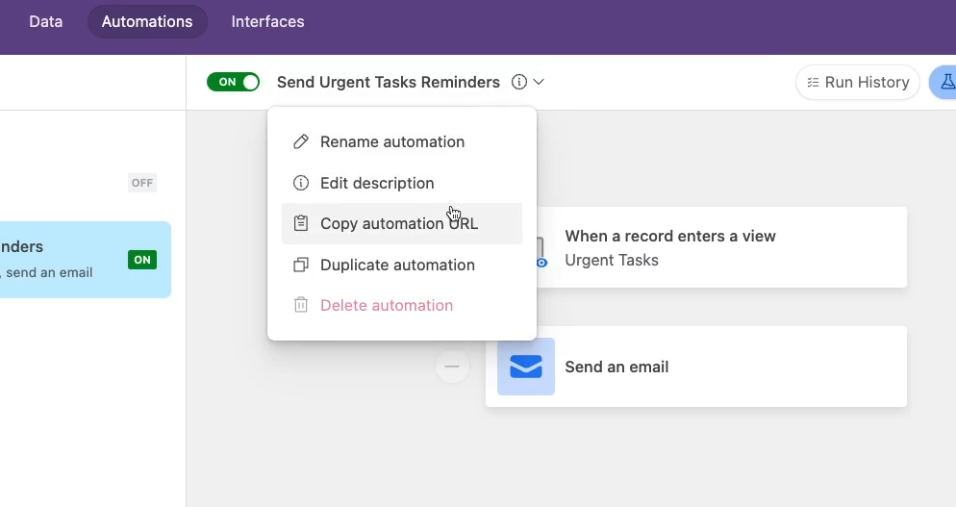Click the pencil icon for renaming
The height and width of the screenshot is (507, 956).
301,141
